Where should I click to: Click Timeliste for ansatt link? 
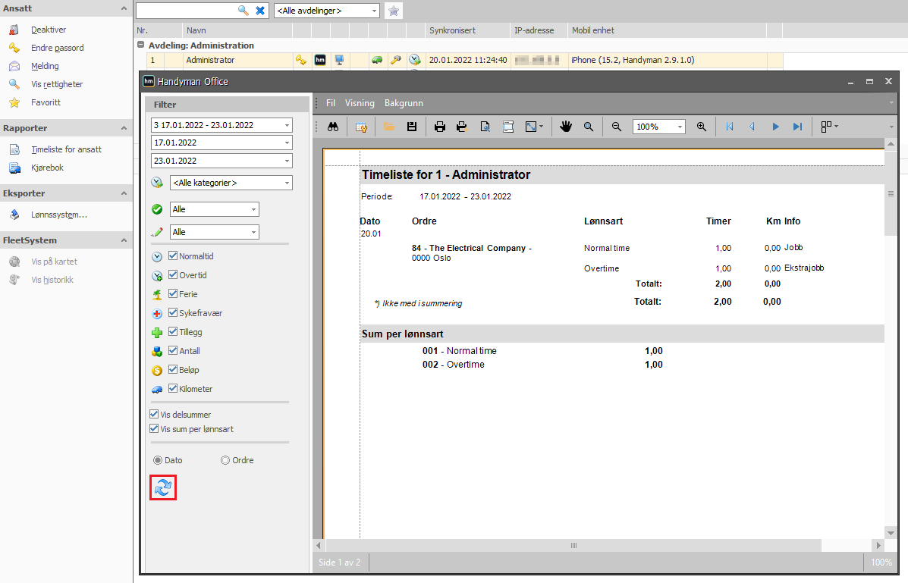tap(66, 149)
